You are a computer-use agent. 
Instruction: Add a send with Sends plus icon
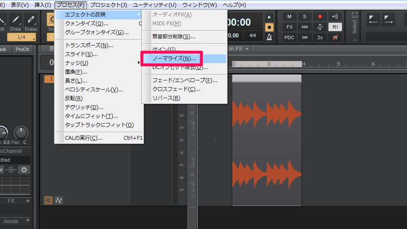[28, 221]
